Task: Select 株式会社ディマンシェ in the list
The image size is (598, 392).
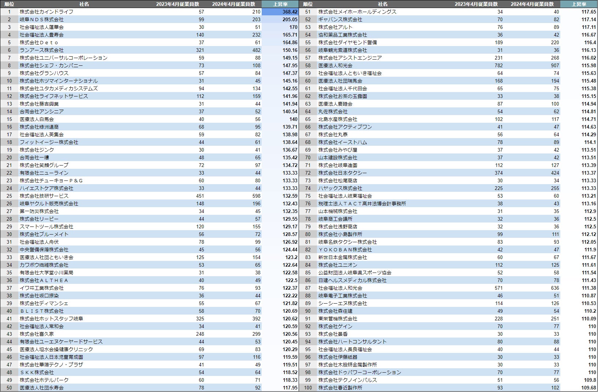Action: [x=44, y=303]
